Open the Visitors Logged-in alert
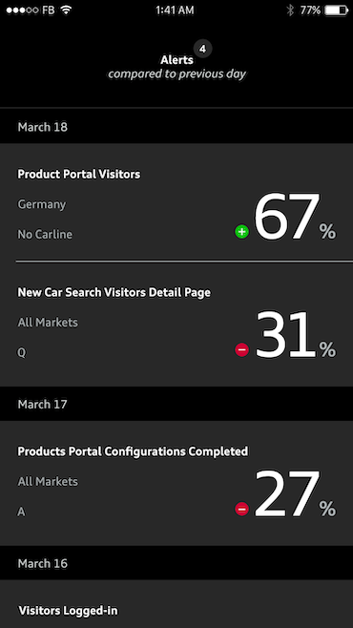Viewport: 353px width, 628px height. [176, 604]
